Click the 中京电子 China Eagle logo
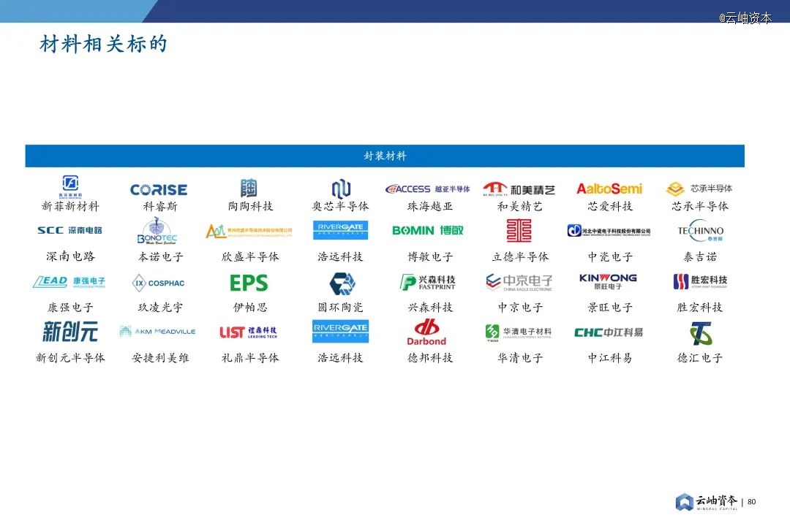Image resolution: width=790 pixels, height=526 pixels. [x=519, y=283]
